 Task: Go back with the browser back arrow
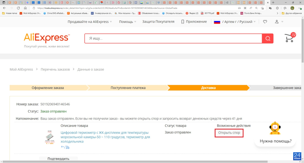click(4, 8)
